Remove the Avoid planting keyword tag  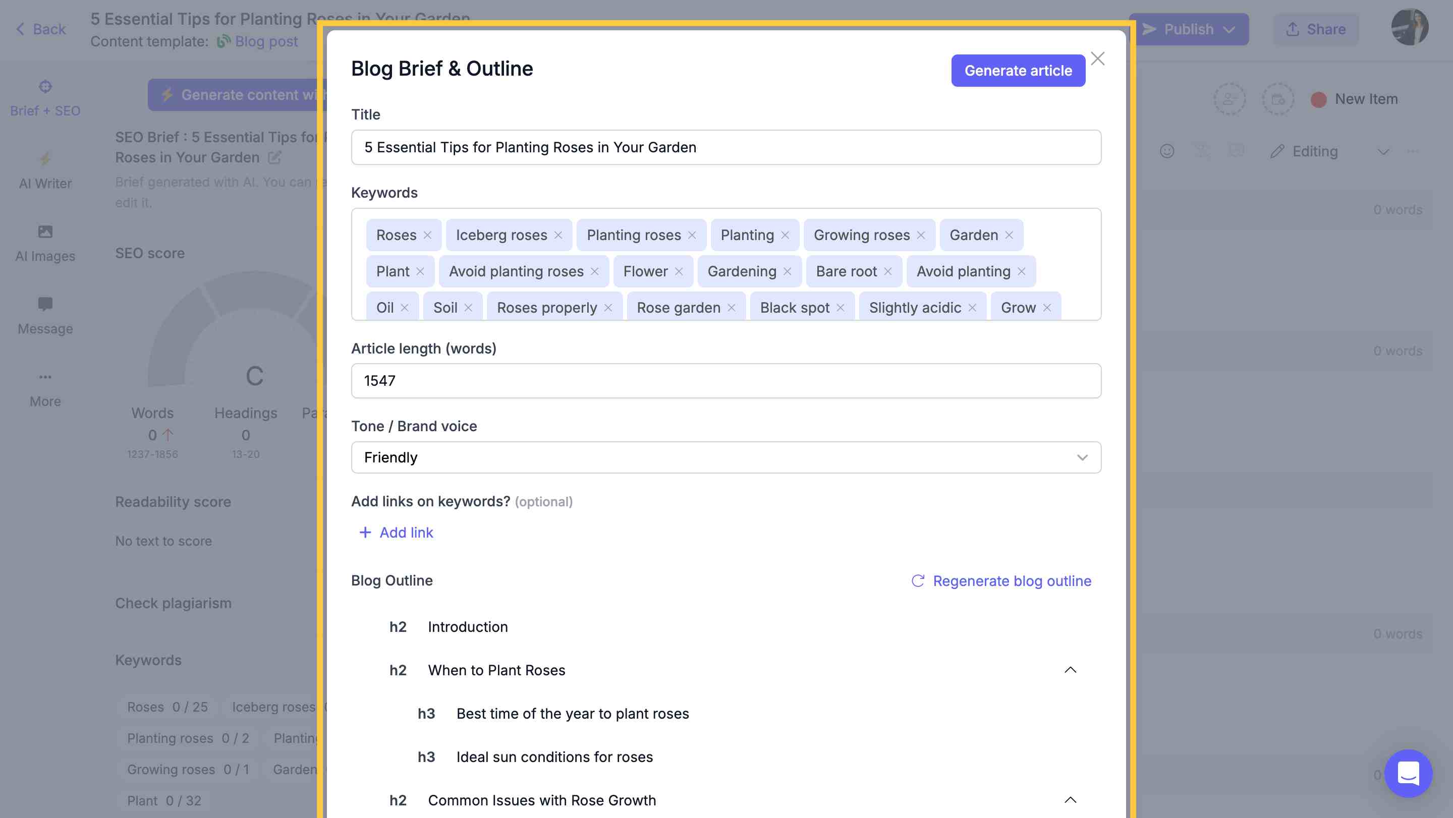pos(1022,271)
